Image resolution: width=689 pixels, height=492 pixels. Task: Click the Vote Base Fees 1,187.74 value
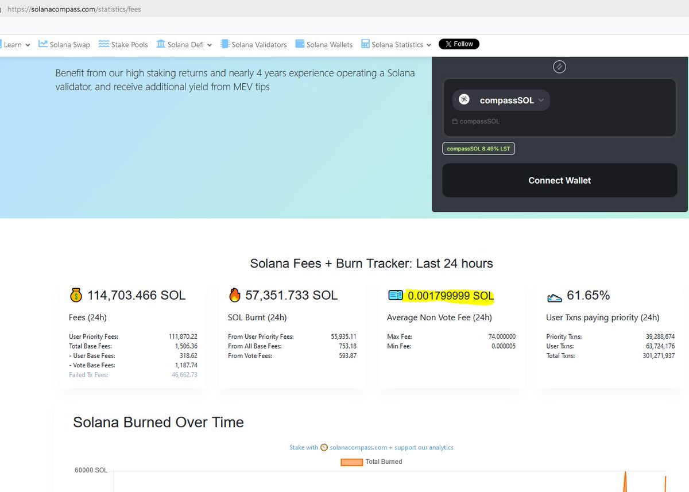tap(186, 365)
